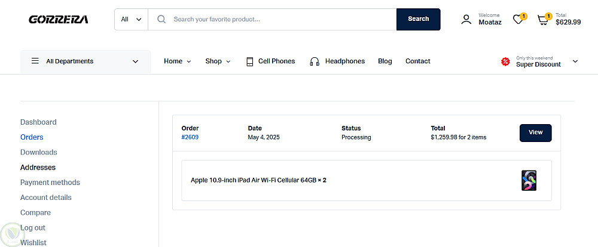Click the View order button

coord(535,132)
